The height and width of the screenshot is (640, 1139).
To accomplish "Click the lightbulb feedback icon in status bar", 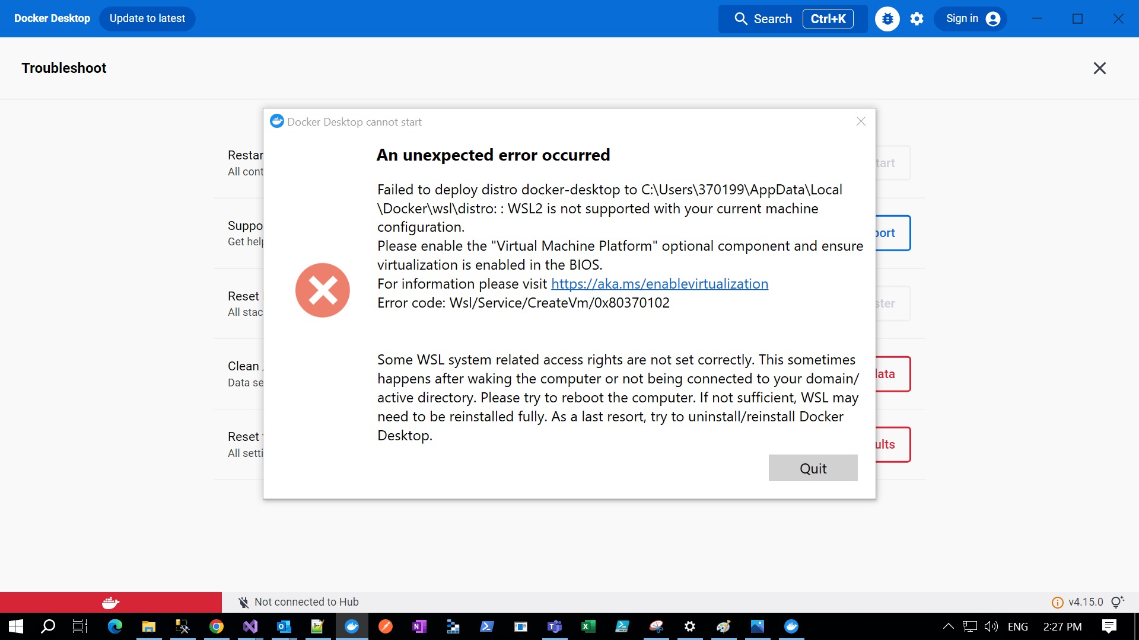I will [1118, 602].
